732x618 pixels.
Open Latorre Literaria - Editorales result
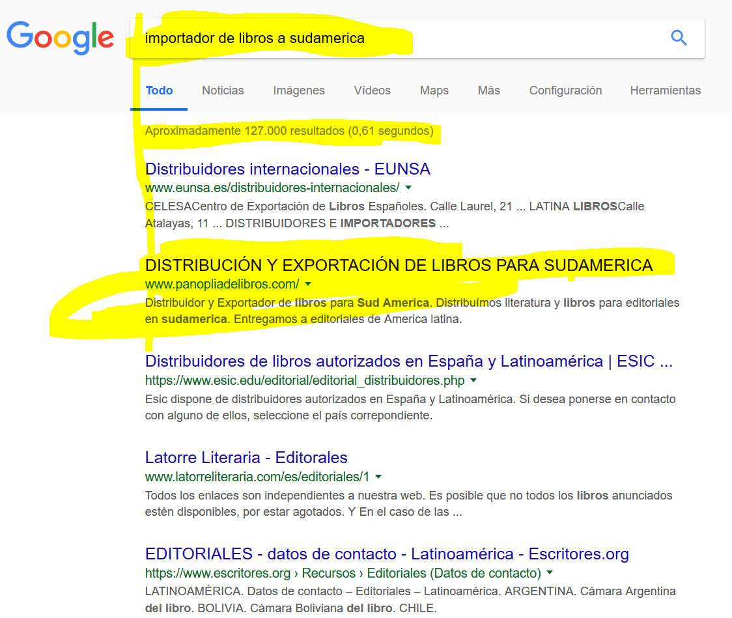pos(246,457)
